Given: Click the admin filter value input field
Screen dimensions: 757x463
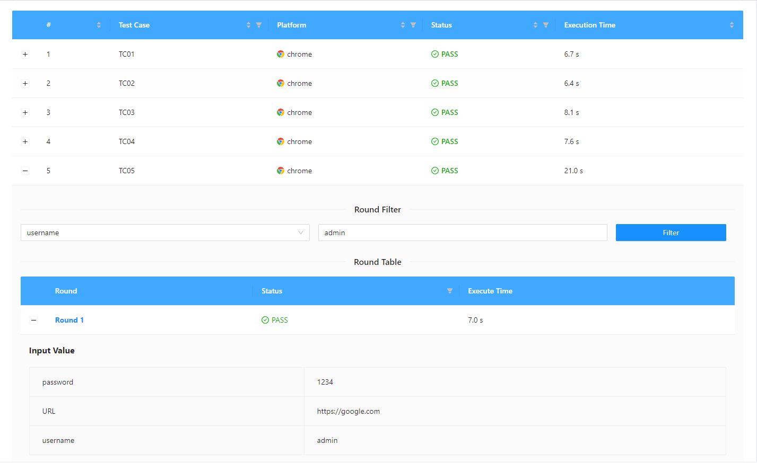Looking at the screenshot, I should tap(463, 233).
